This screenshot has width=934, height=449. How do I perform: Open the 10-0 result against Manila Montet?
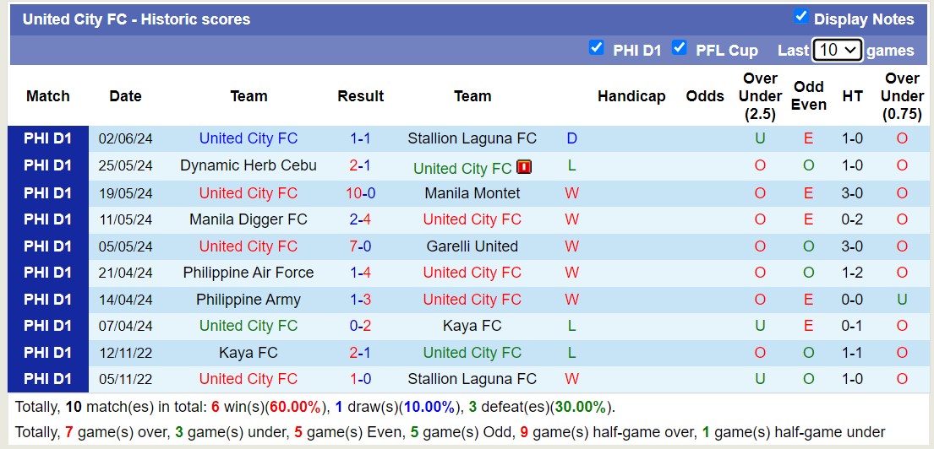tap(360, 193)
